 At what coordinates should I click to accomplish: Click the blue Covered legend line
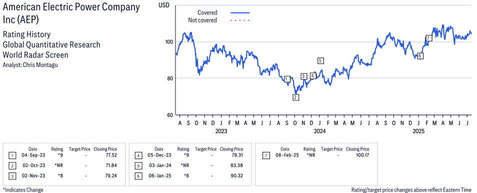pyautogui.click(x=240, y=13)
